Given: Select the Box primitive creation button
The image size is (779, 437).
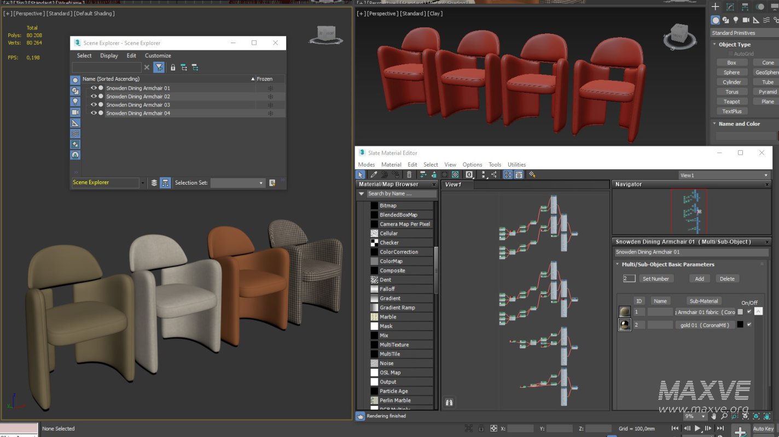Looking at the screenshot, I should [x=731, y=62].
